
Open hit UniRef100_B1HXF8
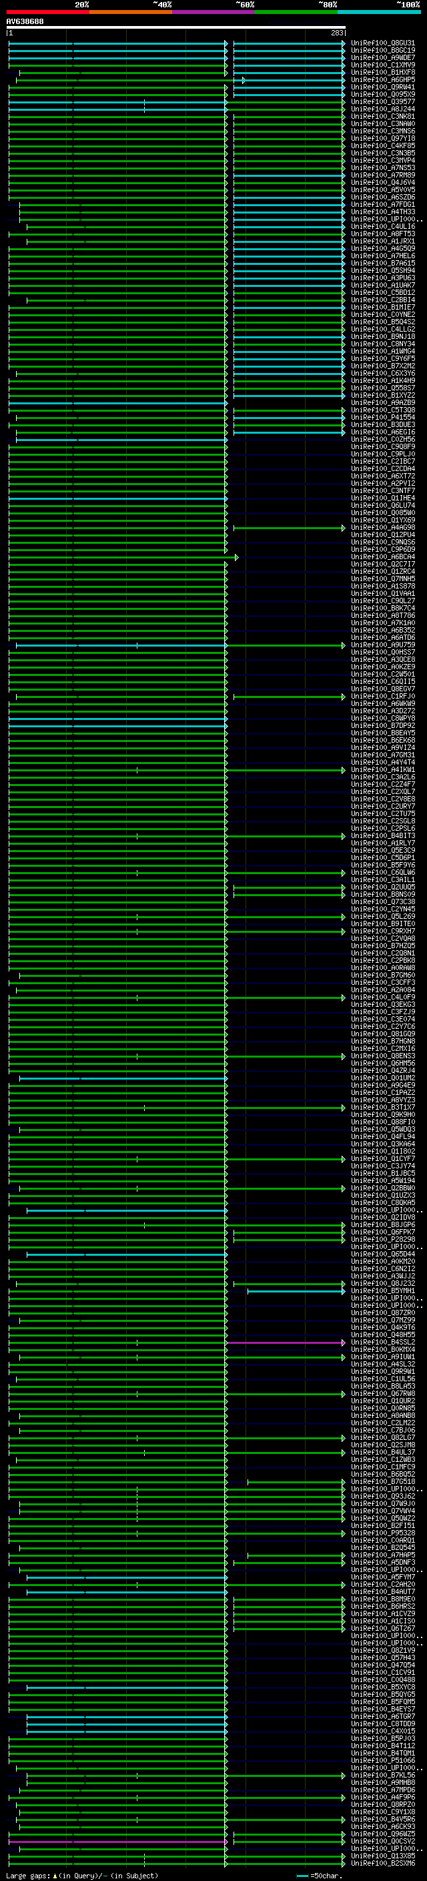382,72
